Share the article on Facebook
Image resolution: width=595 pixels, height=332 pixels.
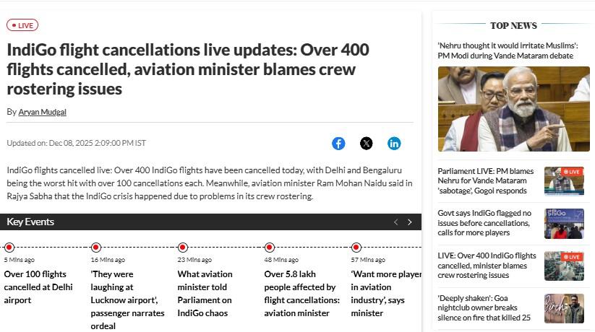point(338,143)
